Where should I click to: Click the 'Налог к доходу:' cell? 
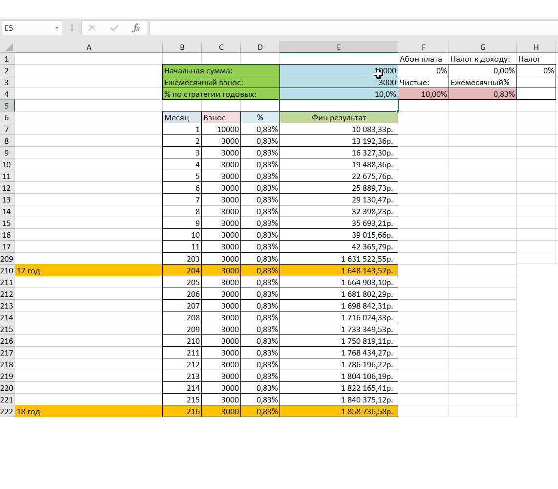pos(483,59)
